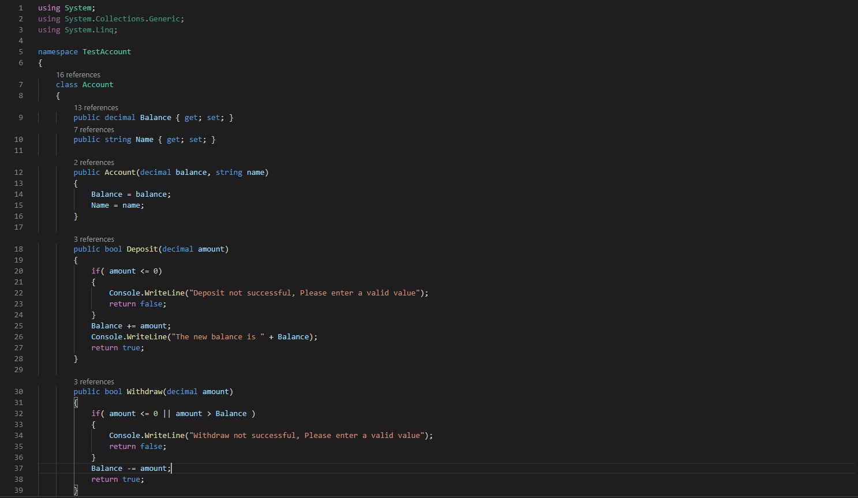This screenshot has height=498, width=858.
Task: Click the decimal keyword on line 18
Action: [178, 249]
